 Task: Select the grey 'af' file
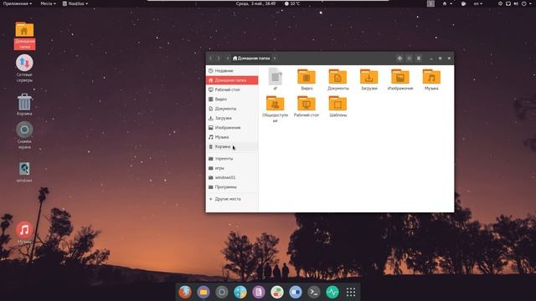point(276,79)
